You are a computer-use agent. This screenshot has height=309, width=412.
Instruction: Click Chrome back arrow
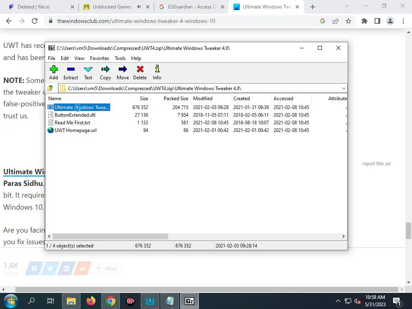[9, 21]
